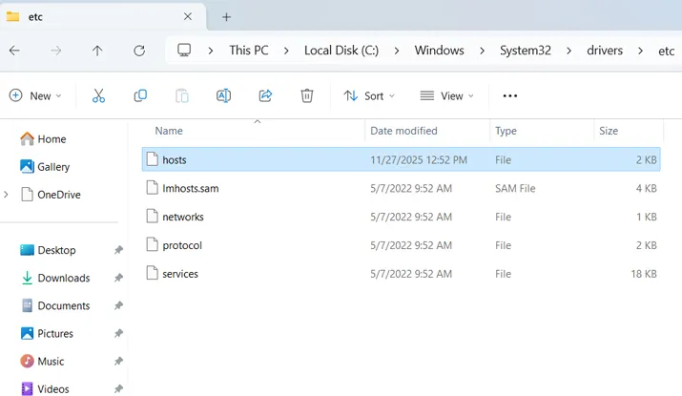The width and height of the screenshot is (682, 396).
Task: Unpin Music using its pin icon
Action: [x=118, y=362]
